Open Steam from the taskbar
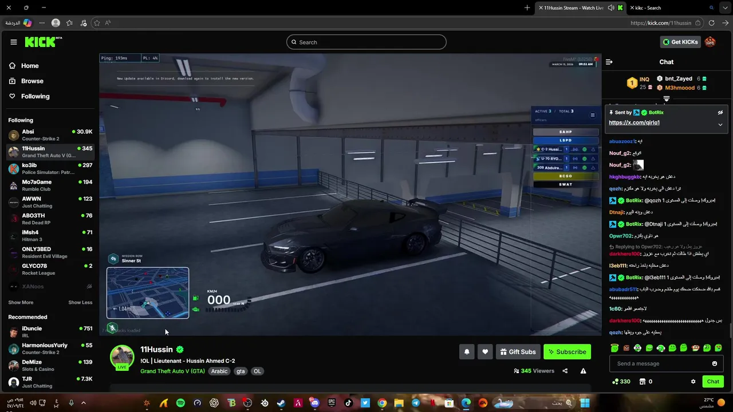The height and width of the screenshot is (412, 733). click(281, 403)
